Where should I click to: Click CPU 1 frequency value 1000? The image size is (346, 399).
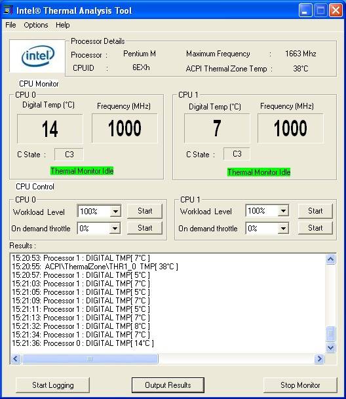tap(290, 128)
